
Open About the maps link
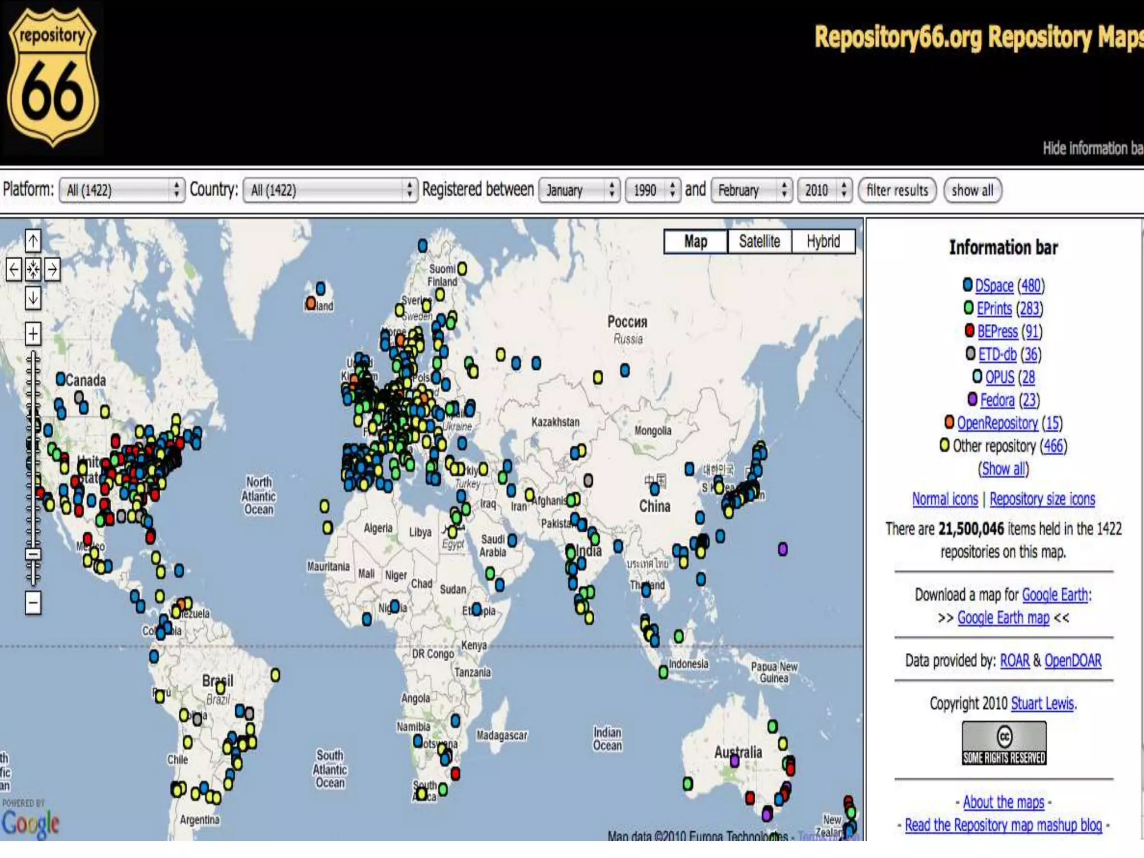click(x=1003, y=802)
